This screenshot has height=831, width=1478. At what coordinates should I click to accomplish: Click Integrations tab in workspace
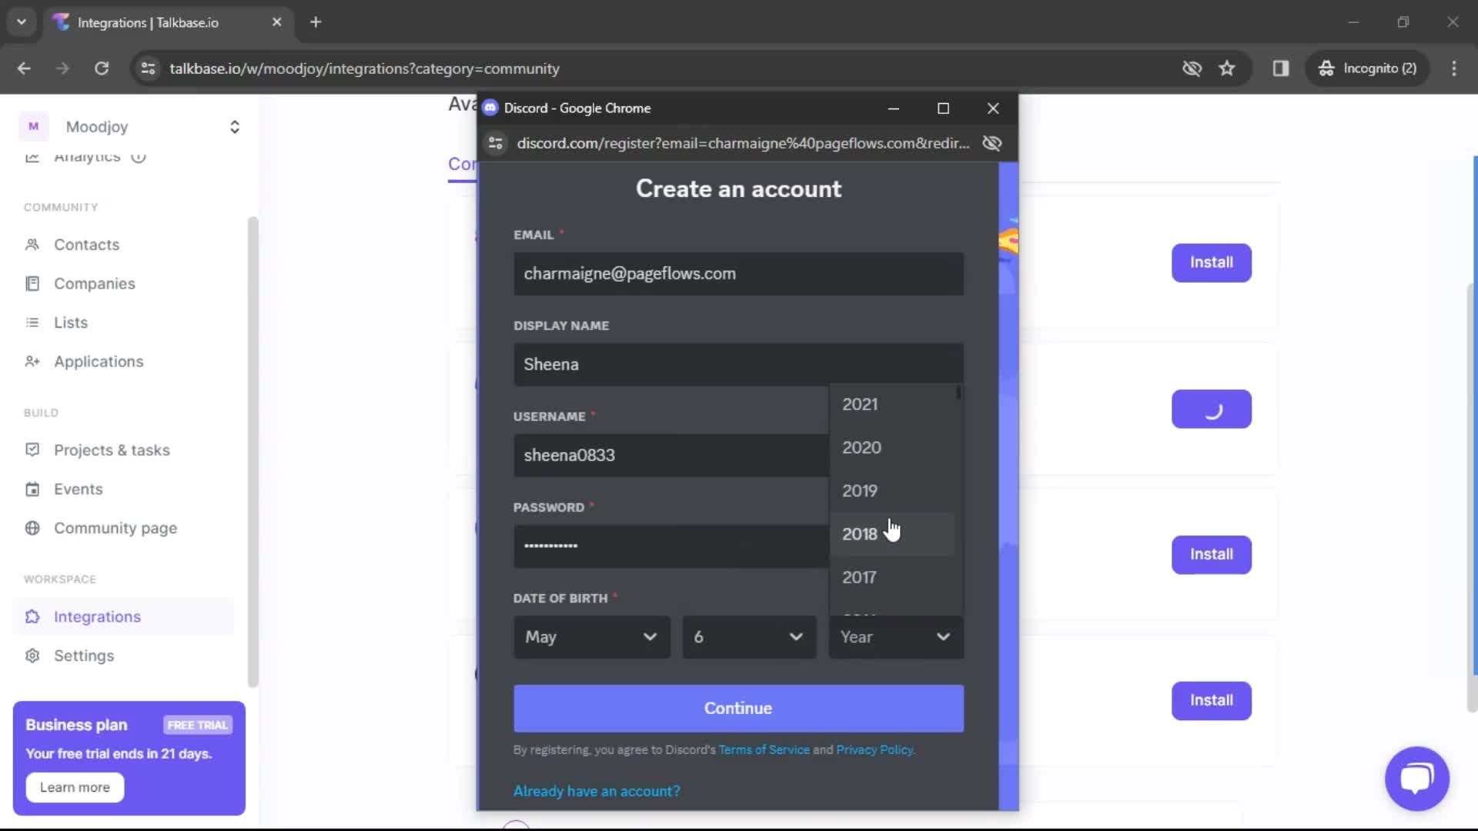coord(98,617)
